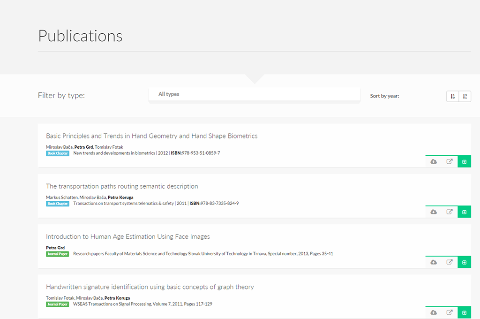Image resolution: width=480 pixels, height=319 pixels.
Task: Expand the Handwritten signature identification entry
Action: [x=464, y=312]
